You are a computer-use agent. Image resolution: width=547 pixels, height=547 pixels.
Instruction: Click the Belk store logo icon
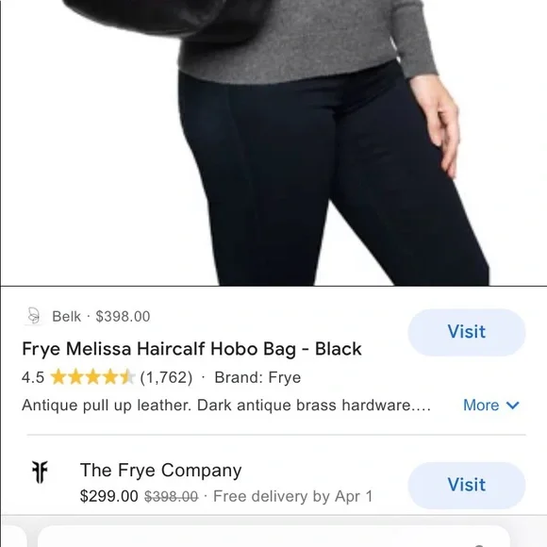tap(34, 316)
